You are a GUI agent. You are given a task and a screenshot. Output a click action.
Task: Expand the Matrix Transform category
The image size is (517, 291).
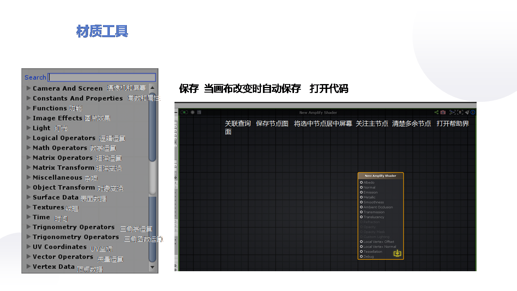(x=29, y=167)
